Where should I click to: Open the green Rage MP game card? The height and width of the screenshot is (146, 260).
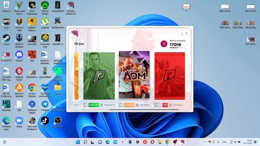tap(99, 76)
